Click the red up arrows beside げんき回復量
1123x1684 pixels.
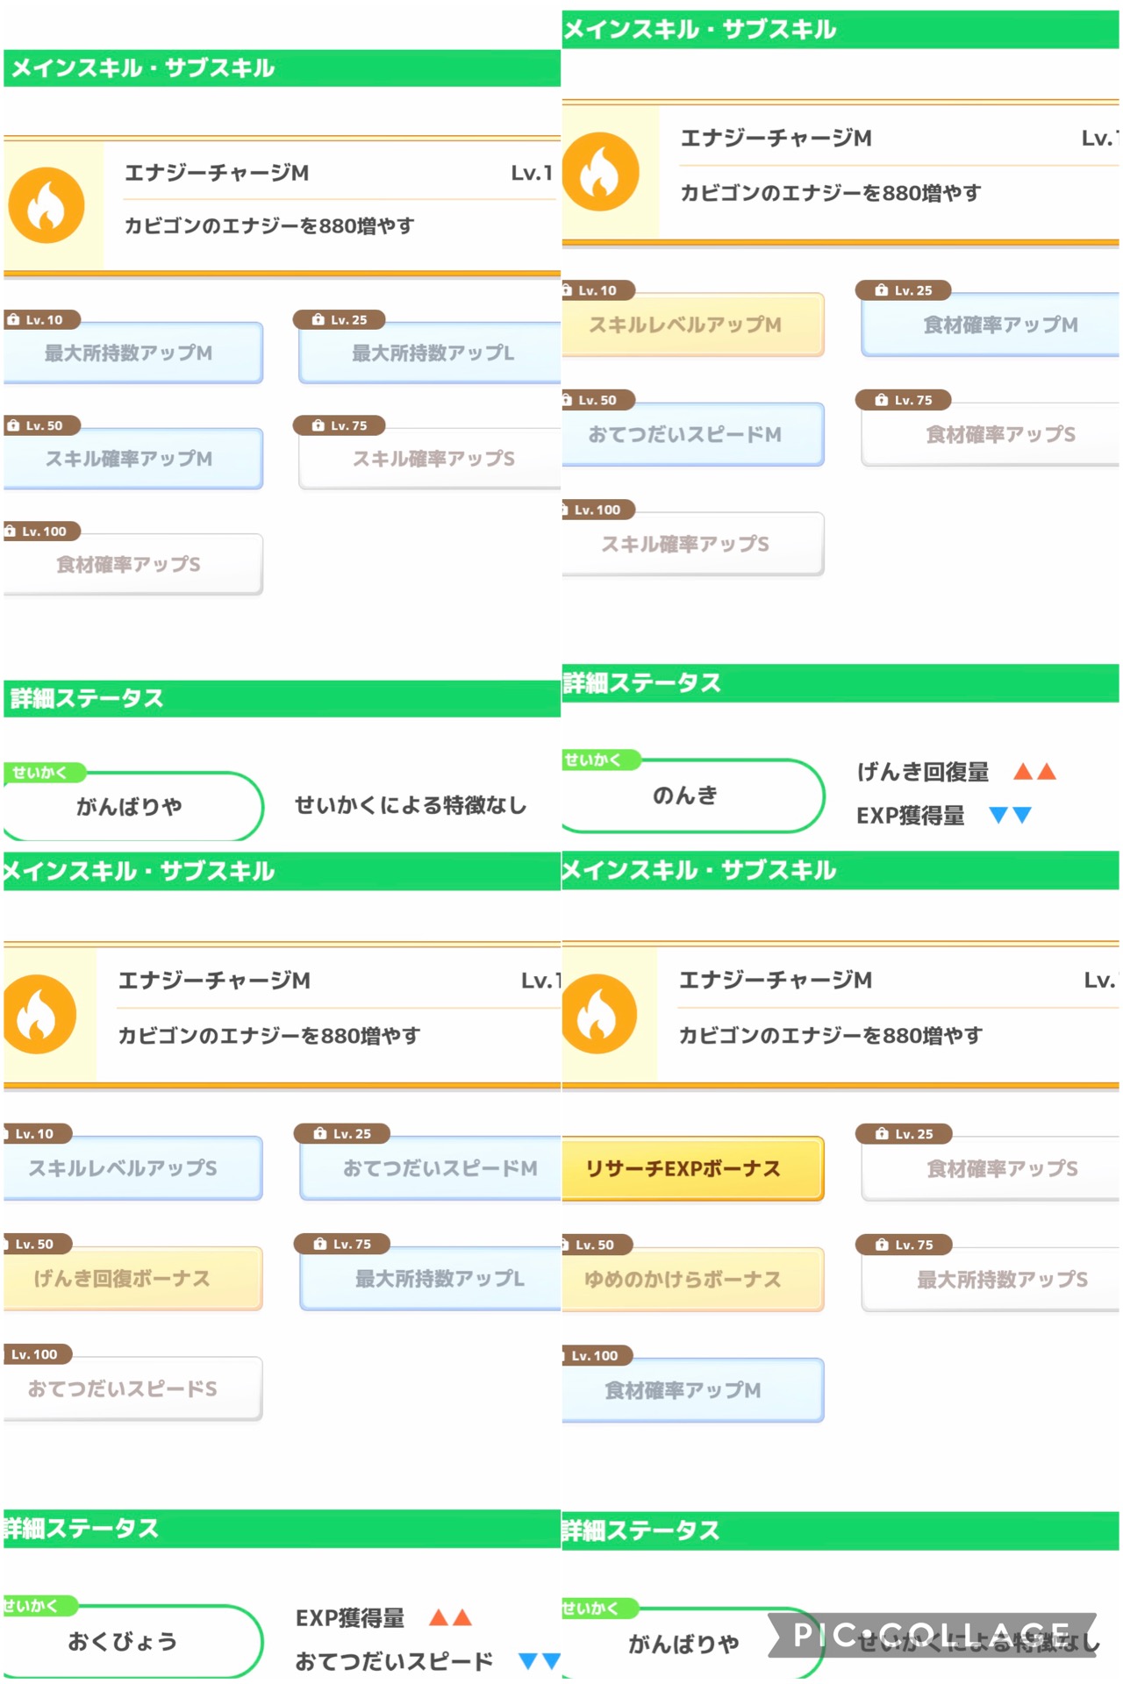[1034, 772]
